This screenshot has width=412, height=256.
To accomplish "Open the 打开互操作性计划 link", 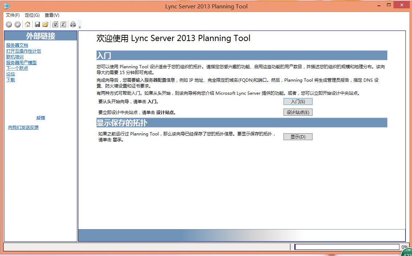I will tap(24, 51).
